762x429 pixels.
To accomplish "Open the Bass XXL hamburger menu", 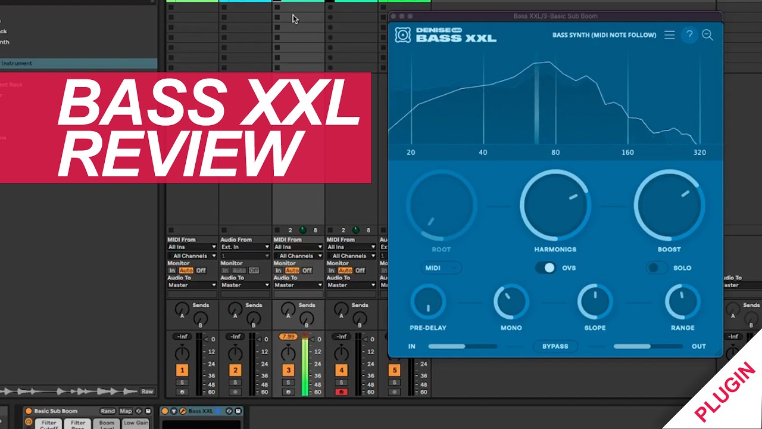I will click(669, 35).
